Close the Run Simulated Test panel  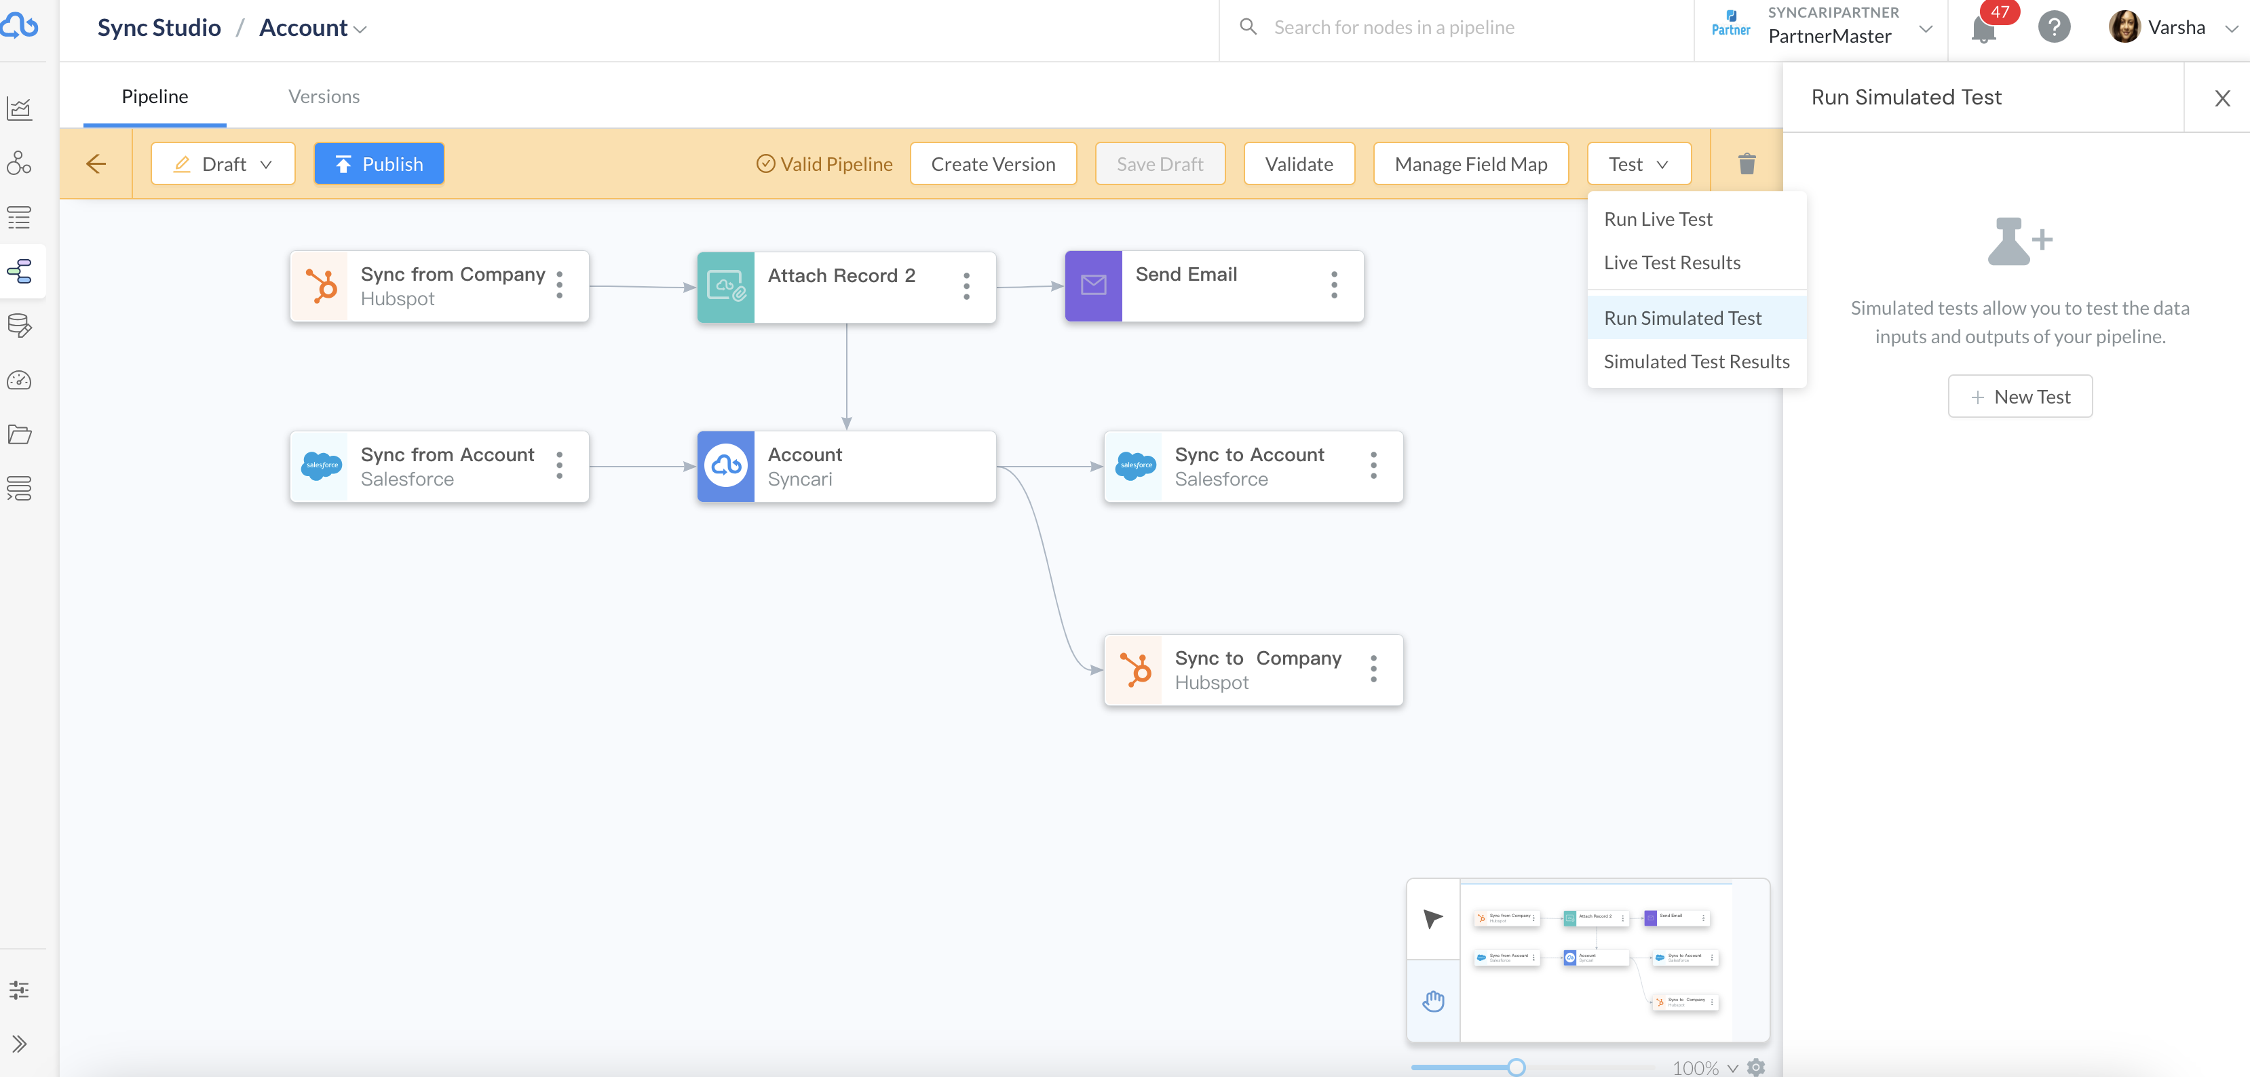(2222, 98)
